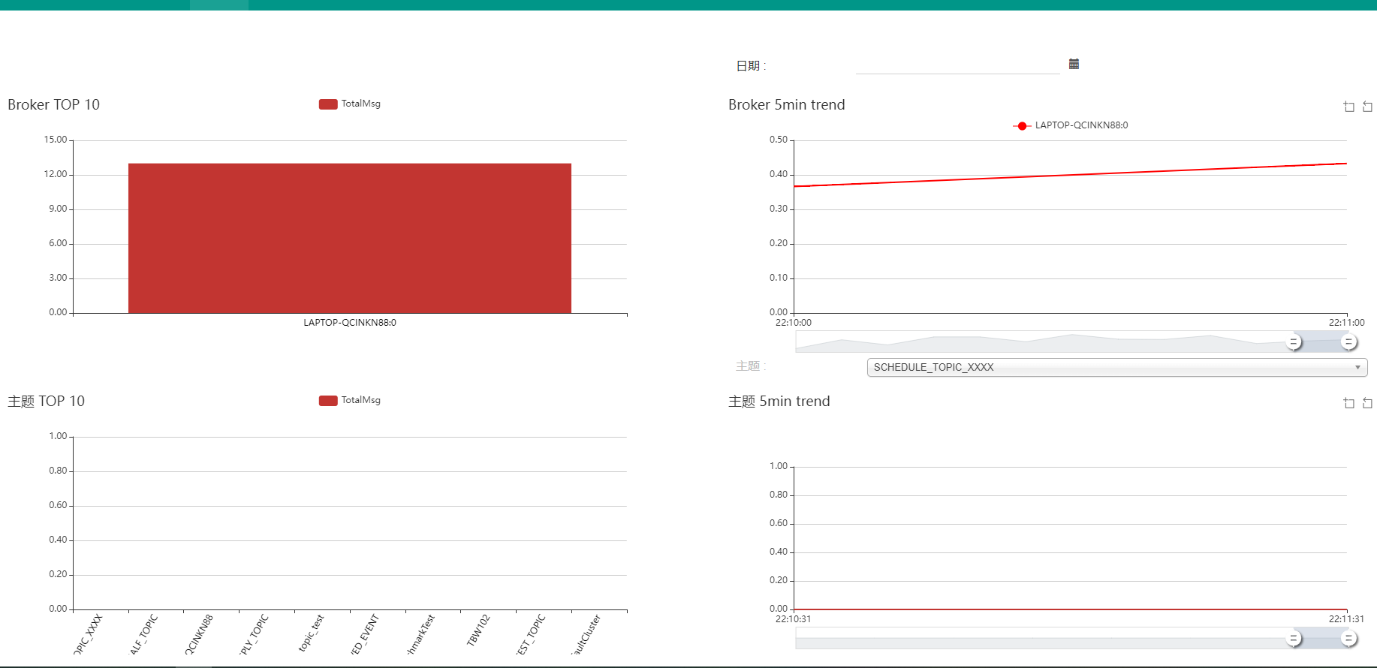This screenshot has height=668, width=1377.
Task: Activate area zoom on Broker 5min trend
Action: 1348,107
